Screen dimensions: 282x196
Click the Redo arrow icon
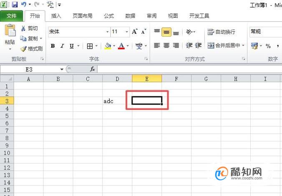coord(37,4)
